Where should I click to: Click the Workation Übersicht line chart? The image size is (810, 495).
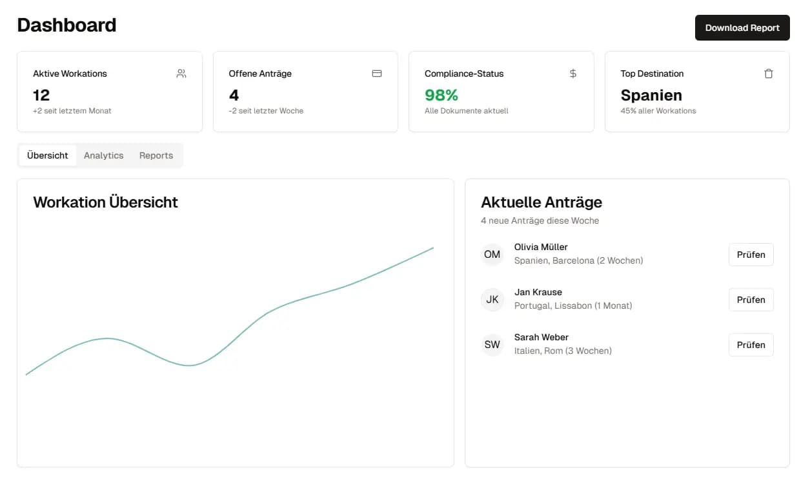pos(230,311)
